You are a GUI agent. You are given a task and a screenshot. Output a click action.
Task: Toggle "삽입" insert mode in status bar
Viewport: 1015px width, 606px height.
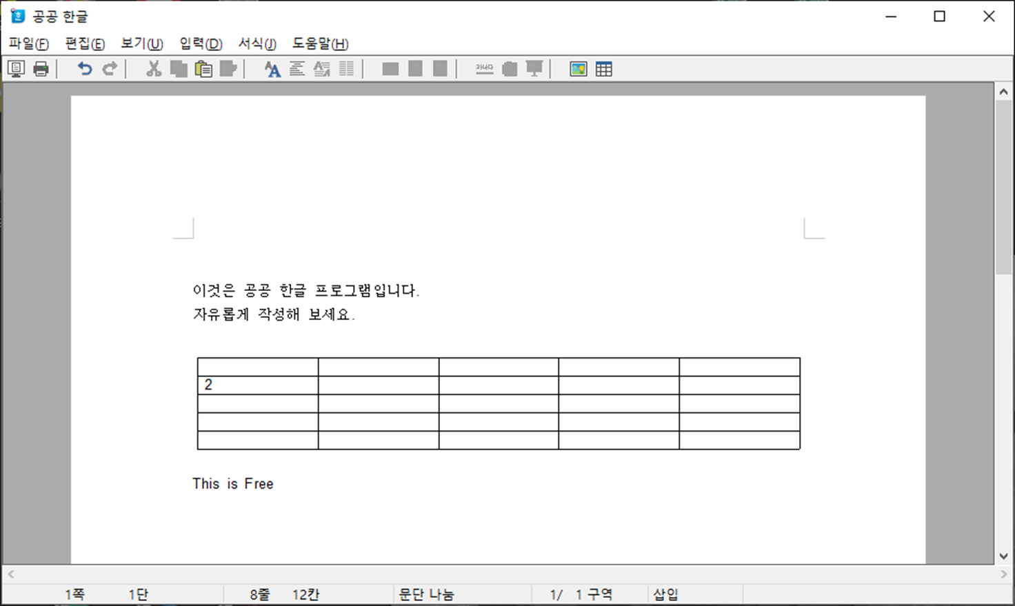point(666,594)
